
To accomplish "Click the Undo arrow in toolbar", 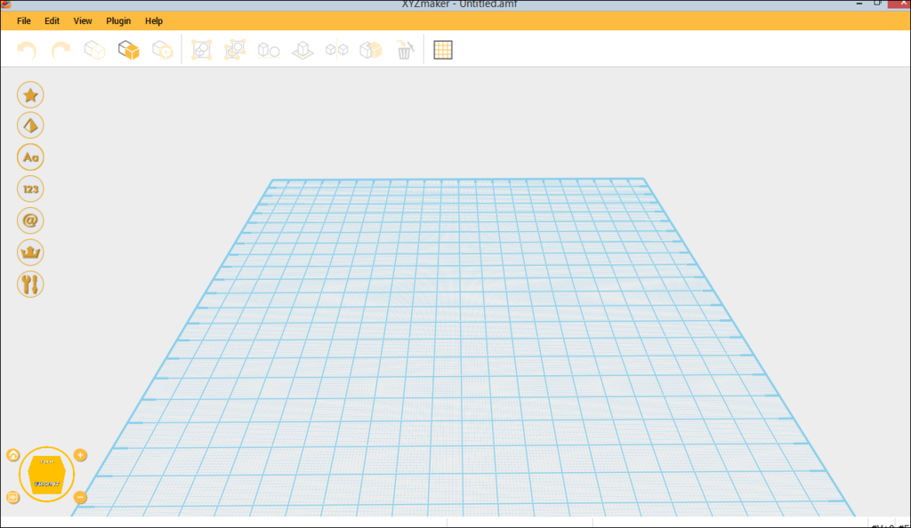I will 27,51.
